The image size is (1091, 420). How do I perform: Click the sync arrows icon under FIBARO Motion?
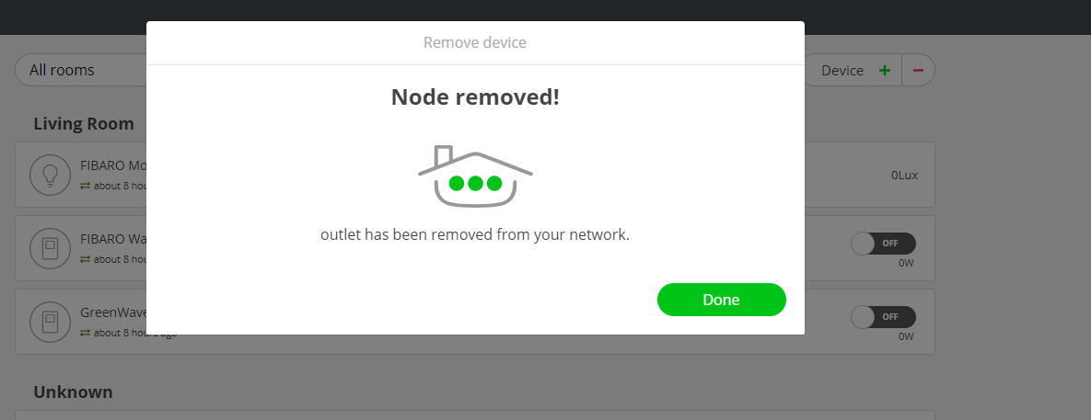pos(85,186)
